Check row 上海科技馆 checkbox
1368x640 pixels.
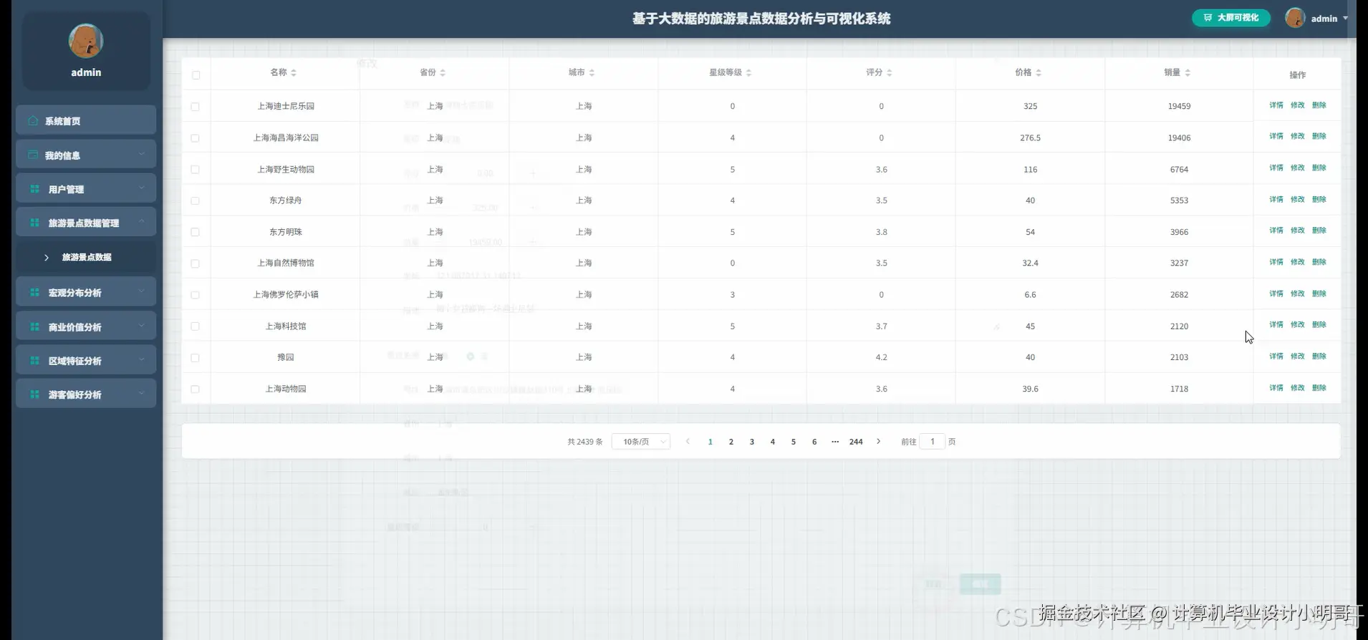tap(195, 326)
